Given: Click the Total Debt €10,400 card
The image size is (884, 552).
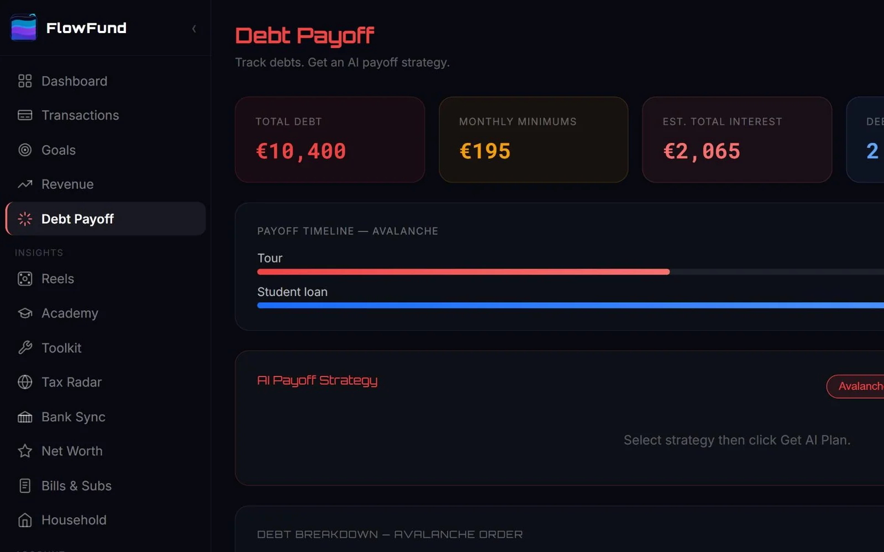Looking at the screenshot, I should (330, 140).
